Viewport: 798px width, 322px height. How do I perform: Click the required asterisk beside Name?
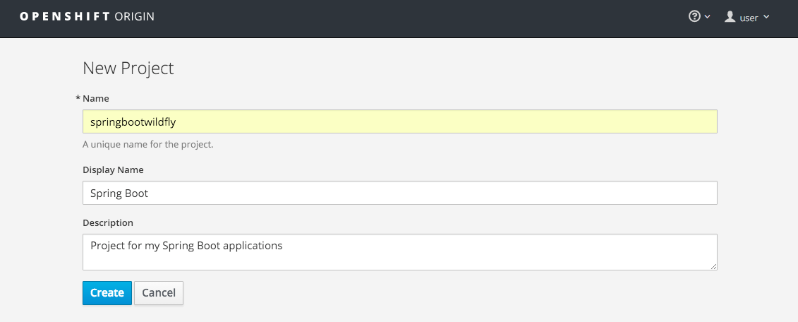pyautogui.click(x=78, y=98)
